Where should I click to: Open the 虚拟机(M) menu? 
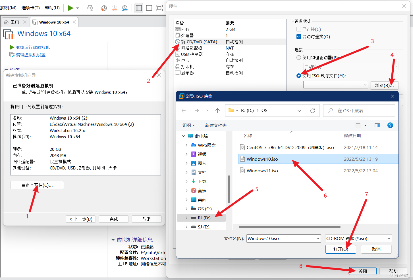(x=8, y=8)
